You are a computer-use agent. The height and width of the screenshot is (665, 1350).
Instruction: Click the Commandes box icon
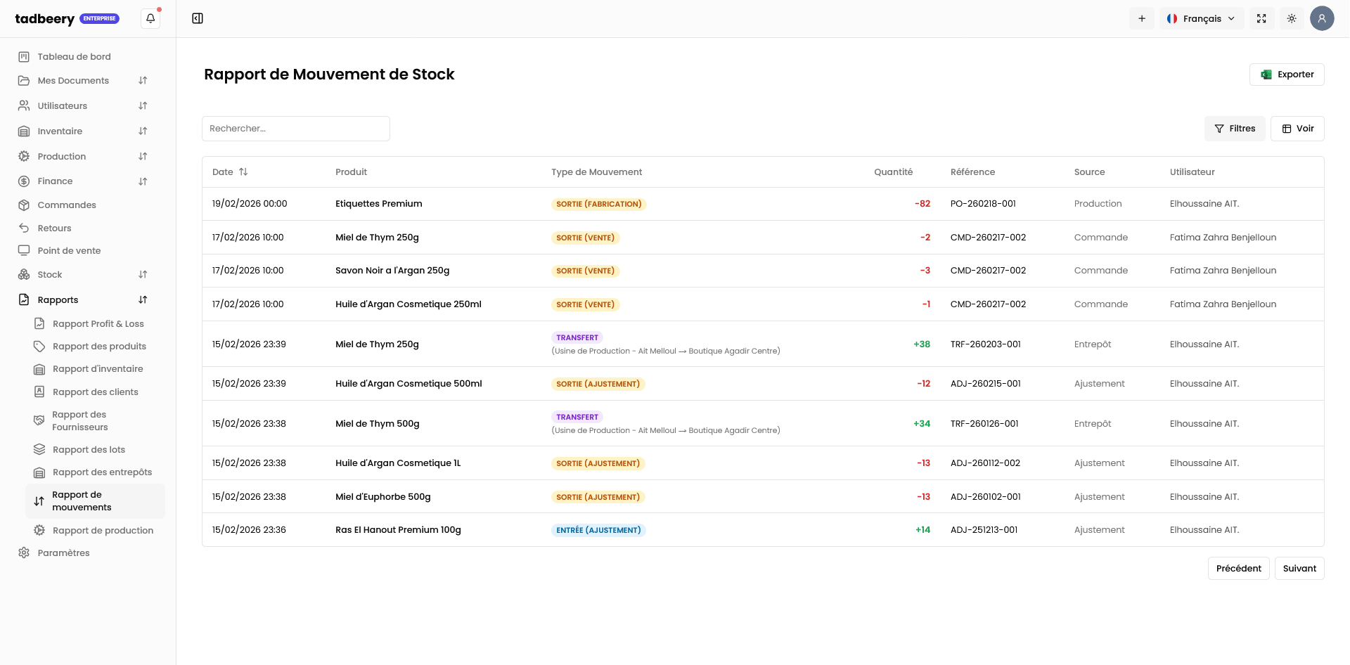click(24, 205)
